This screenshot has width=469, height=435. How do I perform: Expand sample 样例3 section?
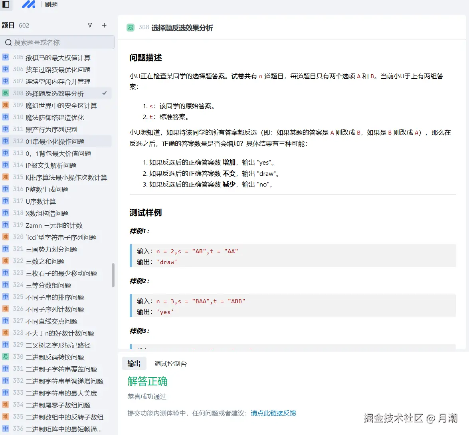point(139,331)
